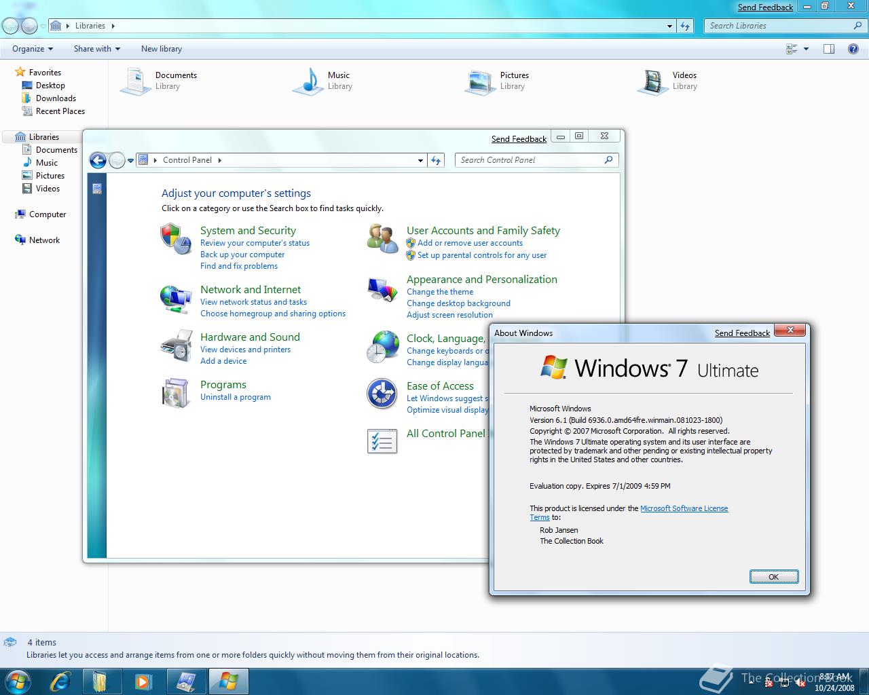This screenshot has height=695, width=869.
Task: Select Pictures under Libraries tree
Action: (50, 176)
